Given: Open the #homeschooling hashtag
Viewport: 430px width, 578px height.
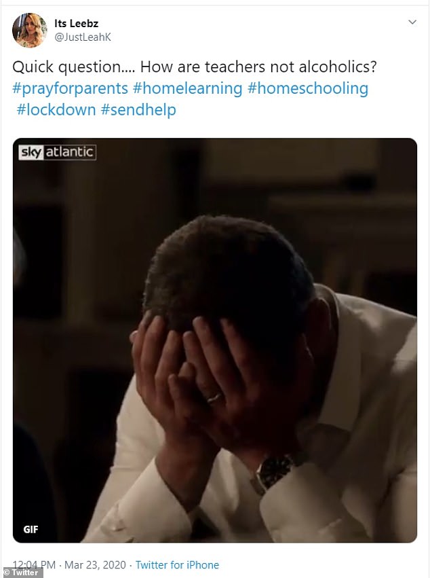Looking at the screenshot, I should (x=308, y=88).
